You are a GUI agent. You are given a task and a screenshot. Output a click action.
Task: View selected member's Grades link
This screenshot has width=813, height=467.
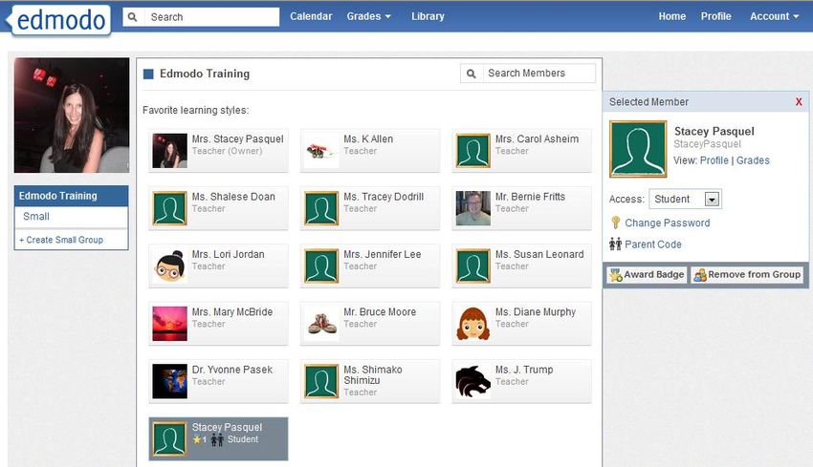click(753, 160)
